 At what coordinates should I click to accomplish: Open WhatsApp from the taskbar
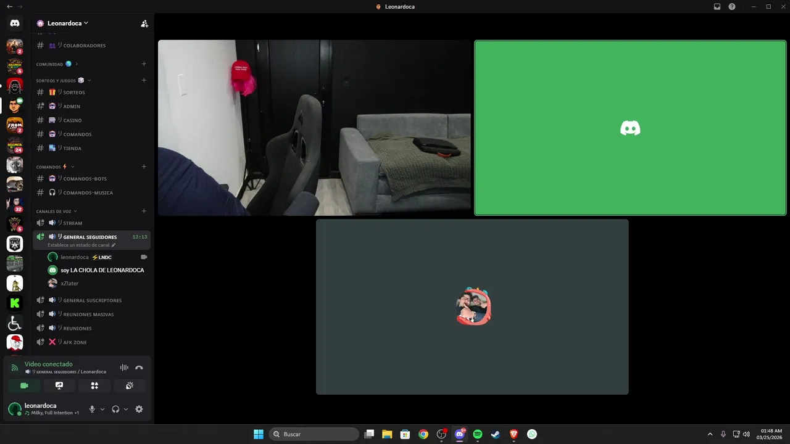[532, 434]
